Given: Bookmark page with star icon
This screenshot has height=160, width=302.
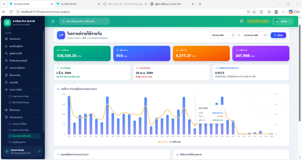Looking at the screenshot, I should point(254,12).
